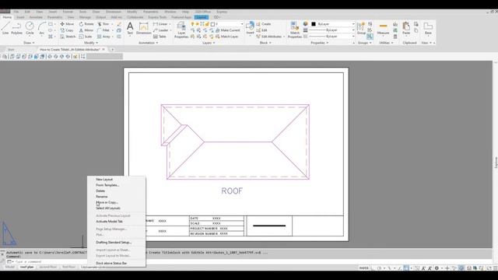The height and width of the screenshot is (280, 498).
Task: Click the Copy tool in Modify panel
Action: click(x=67, y=30)
